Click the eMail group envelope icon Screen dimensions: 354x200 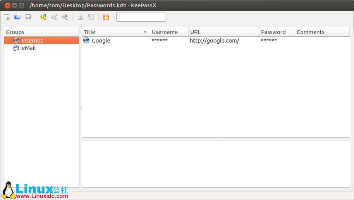[x=16, y=48]
